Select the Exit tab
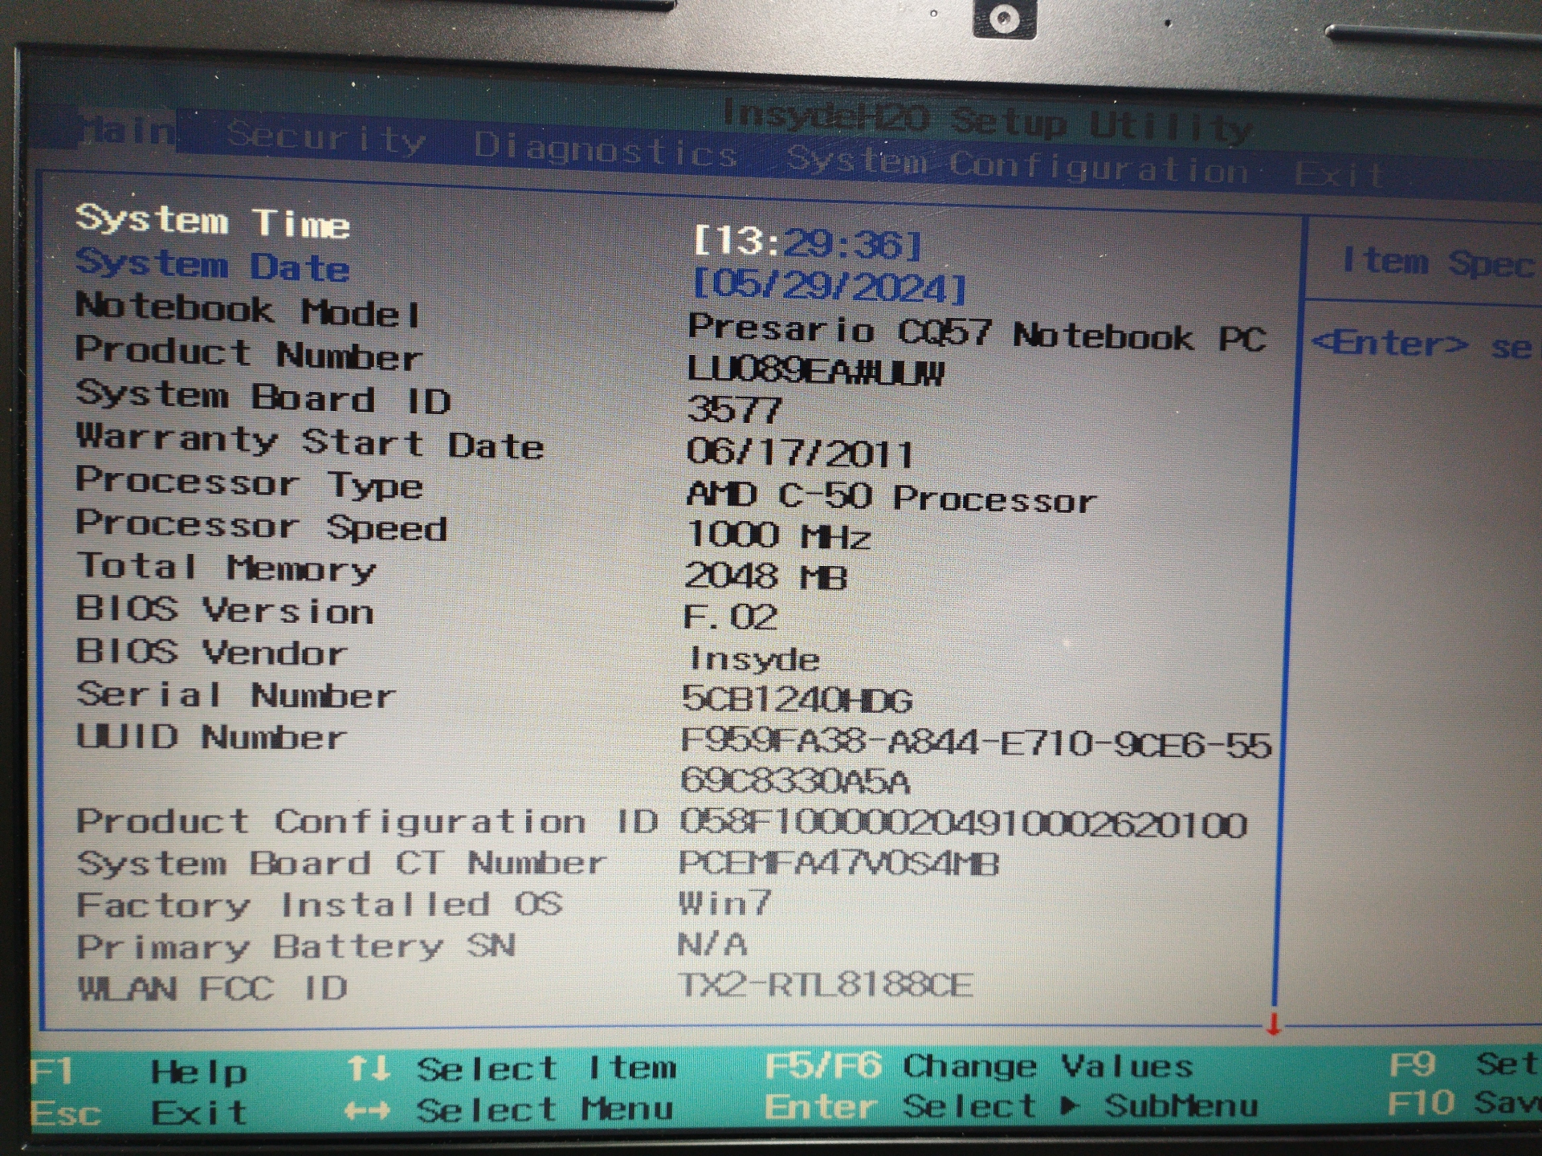 click(1339, 173)
